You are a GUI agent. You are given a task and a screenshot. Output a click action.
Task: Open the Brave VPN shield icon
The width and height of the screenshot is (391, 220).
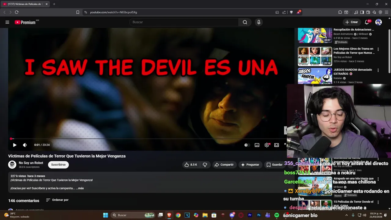point(380,12)
